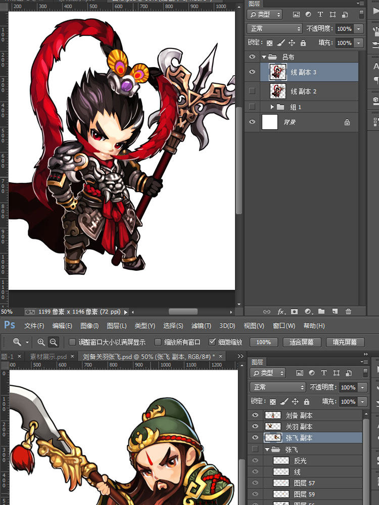The image size is (379, 505).
Task: Open 正常 blend mode dropdown above 刘备 副本
Action: click(278, 387)
